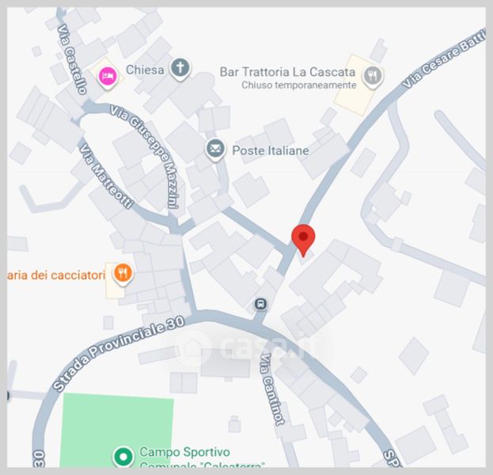The width and height of the screenshot is (493, 475).
Task: Select the Via Cesare Battisti road label
Action: (x=444, y=60)
